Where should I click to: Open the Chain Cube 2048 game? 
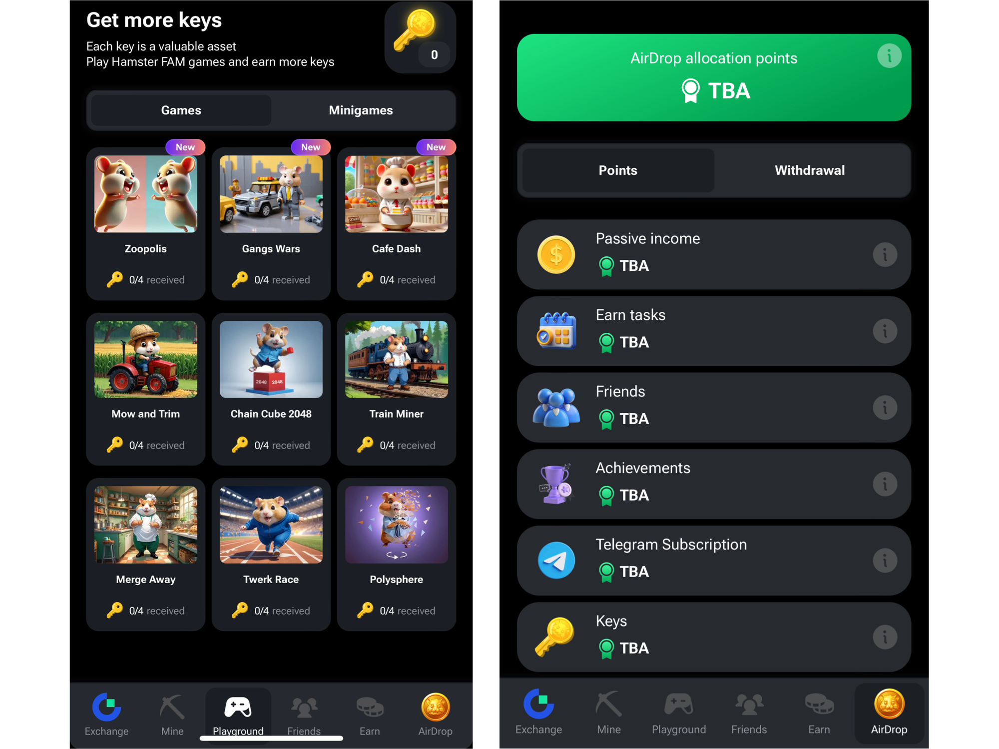click(271, 389)
